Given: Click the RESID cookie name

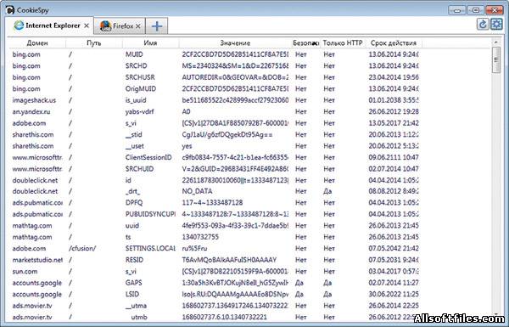Looking at the screenshot, I should (x=134, y=260).
